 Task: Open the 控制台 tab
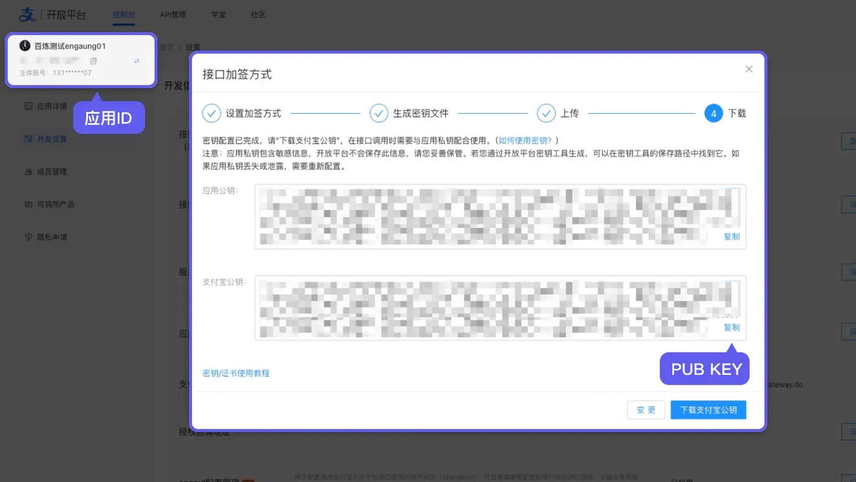point(124,14)
